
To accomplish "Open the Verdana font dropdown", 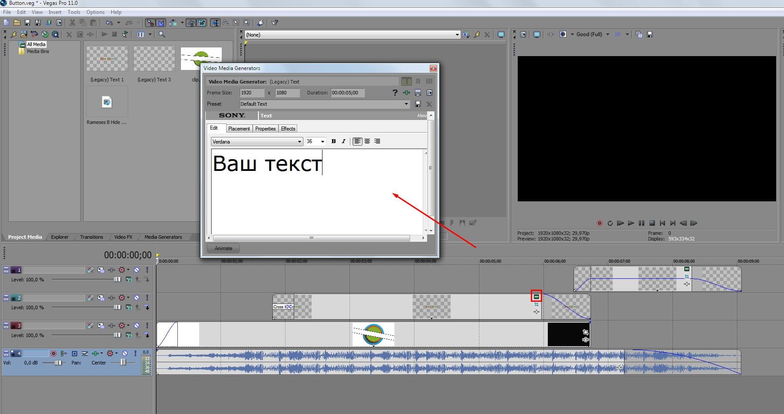I will point(257,141).
